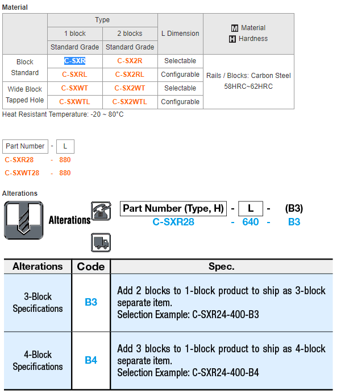Click the blue 640 length value

pyautogui.click(x=251, y=222)
